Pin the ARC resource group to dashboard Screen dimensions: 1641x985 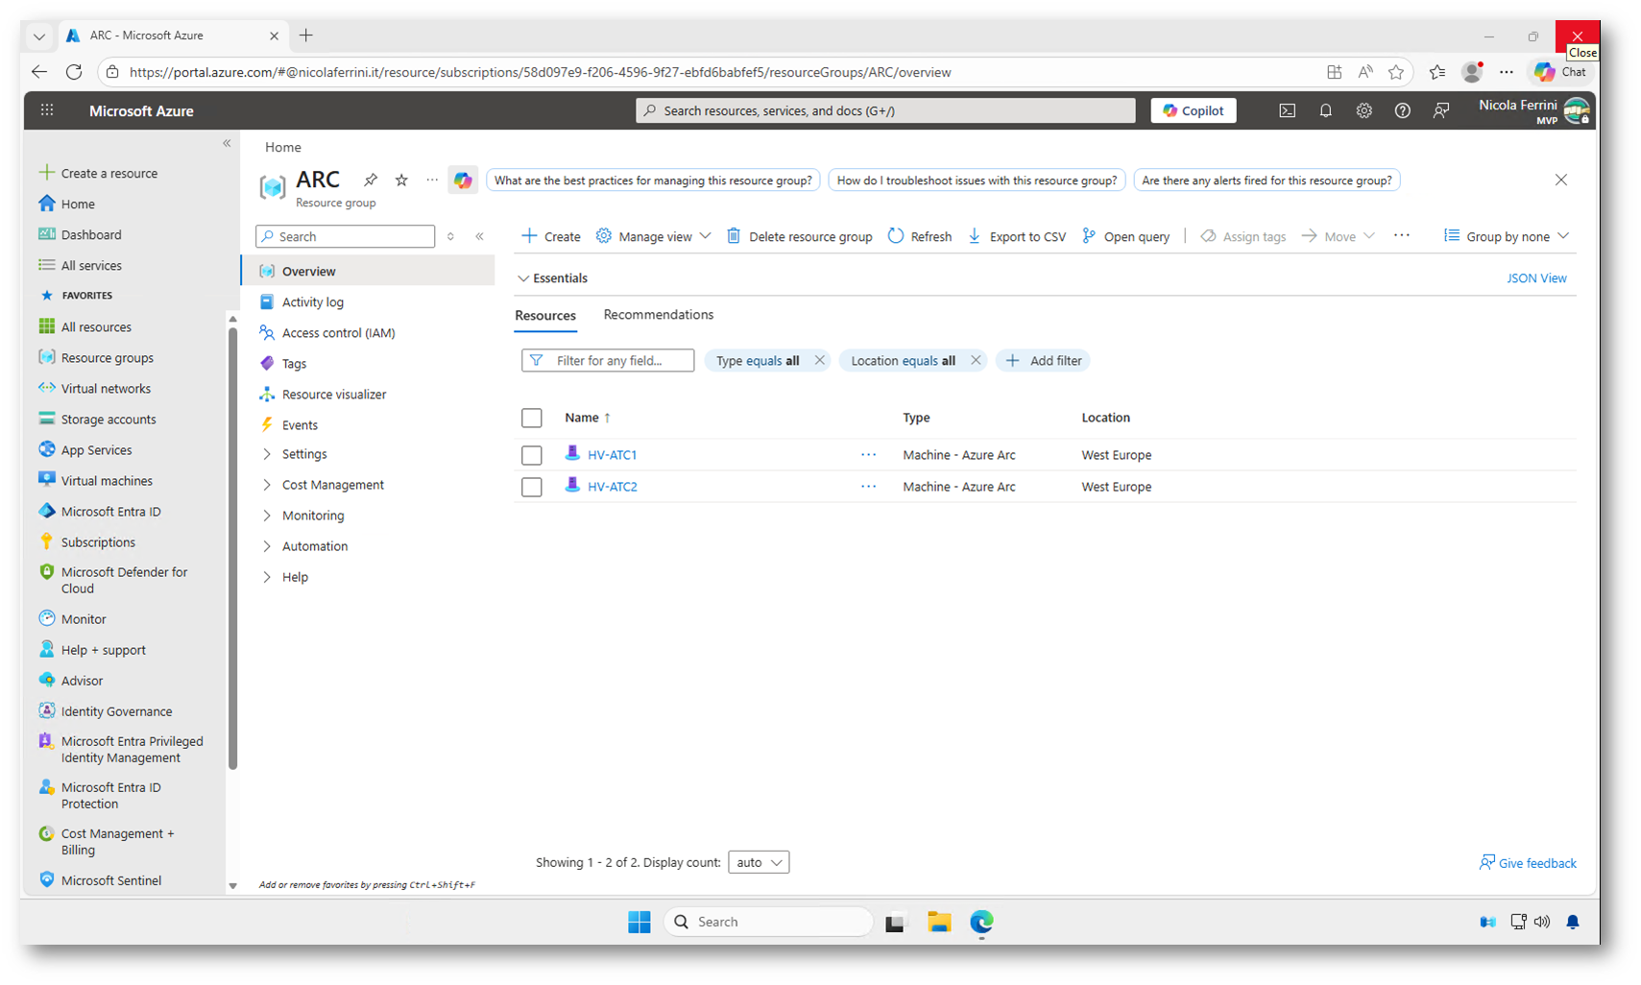pyautogui.click(x=371, y=180)
